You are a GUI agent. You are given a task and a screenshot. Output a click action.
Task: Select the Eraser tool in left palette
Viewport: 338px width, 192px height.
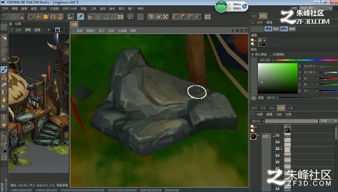coord(4,85)
